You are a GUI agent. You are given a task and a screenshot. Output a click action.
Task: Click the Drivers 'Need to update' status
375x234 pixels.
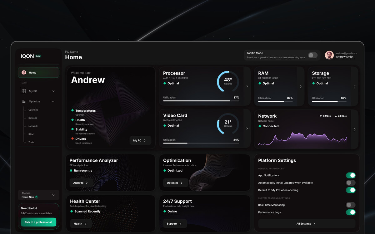click(x=83, y=143)
